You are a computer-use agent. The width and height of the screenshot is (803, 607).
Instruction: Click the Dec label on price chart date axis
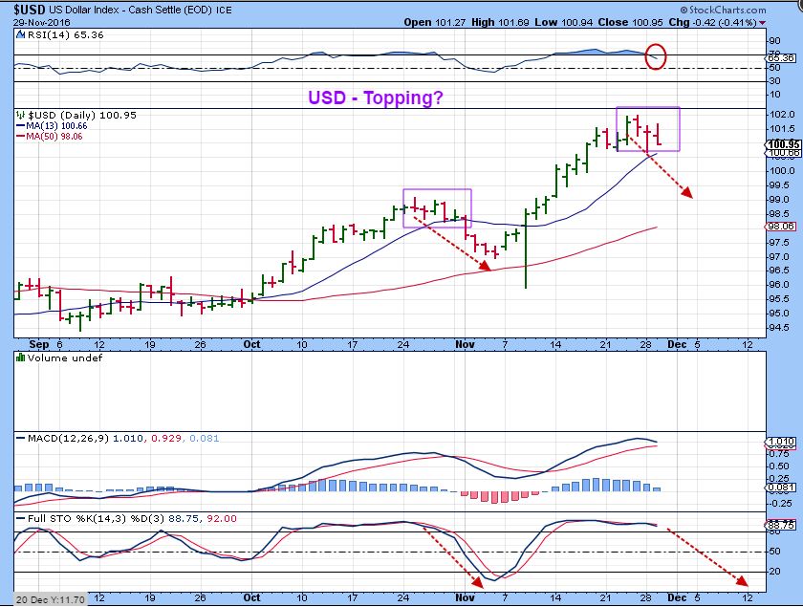point(677,344)
